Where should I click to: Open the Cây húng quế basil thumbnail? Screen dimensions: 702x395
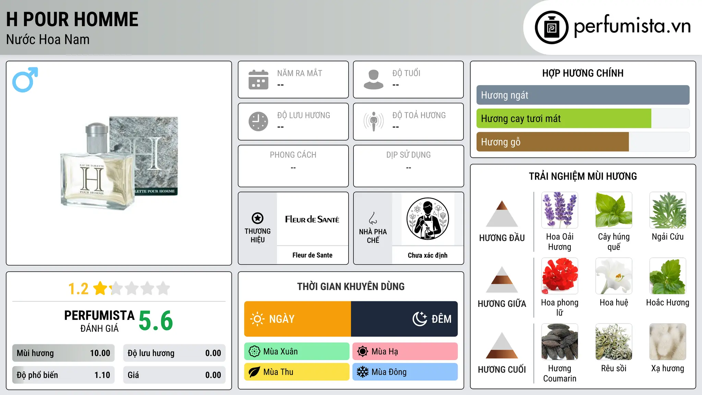tap(614, 210)
